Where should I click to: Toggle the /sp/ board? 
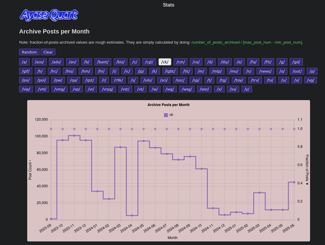pyautogui.click(x=196, y=80)
